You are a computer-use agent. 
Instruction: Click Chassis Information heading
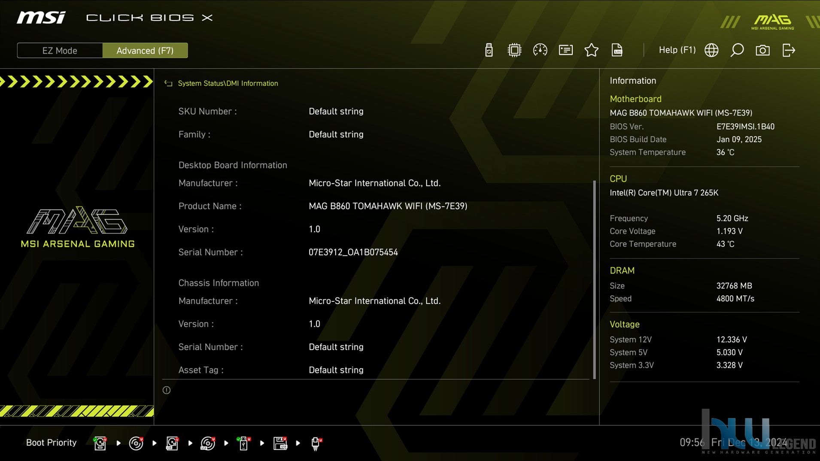[x=219, y=283]
